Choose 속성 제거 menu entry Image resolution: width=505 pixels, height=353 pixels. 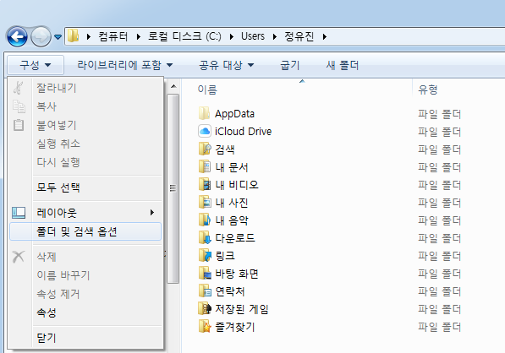click(85, 294)
